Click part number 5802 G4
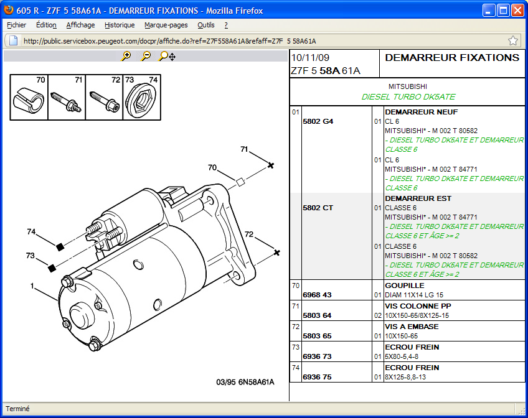Viewport: 528px width, 418px height. coord(318,121)
